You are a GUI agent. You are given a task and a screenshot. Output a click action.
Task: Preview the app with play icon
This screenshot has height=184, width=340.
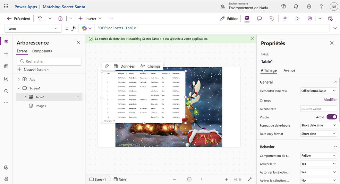297,19
